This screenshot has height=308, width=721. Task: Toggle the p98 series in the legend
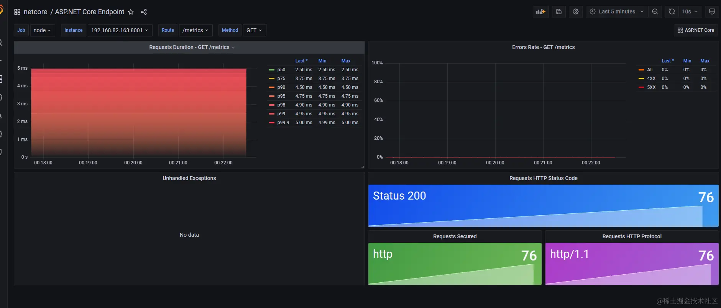281,105
